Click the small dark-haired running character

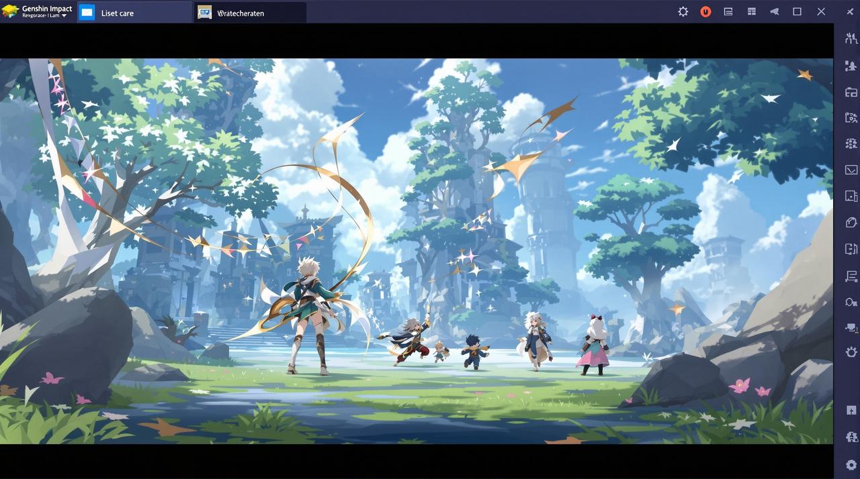pyautogui.click(x=474, y=352)
